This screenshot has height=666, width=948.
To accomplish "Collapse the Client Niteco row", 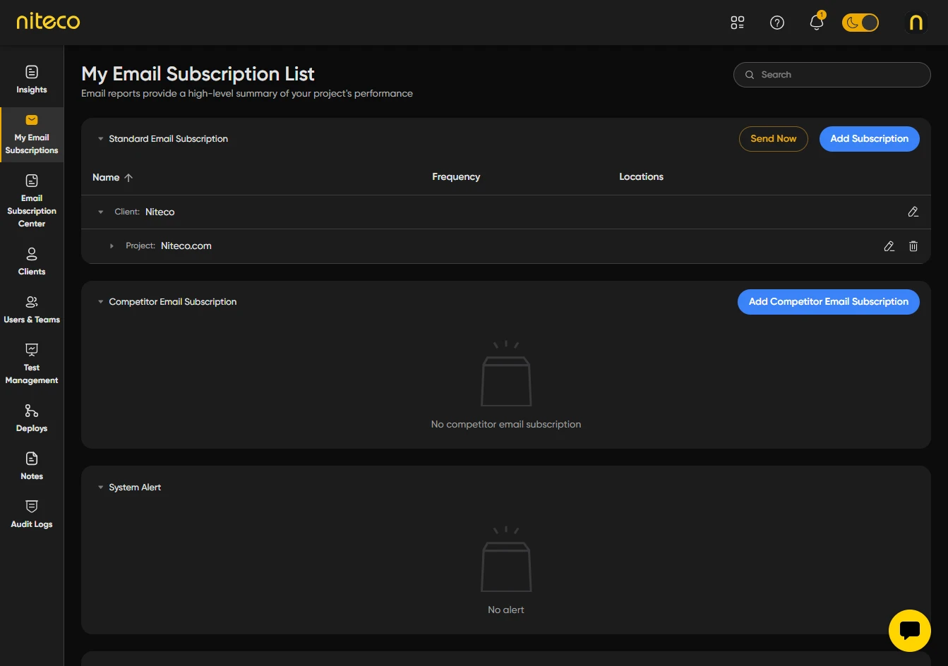I will [x=101, y=212].
